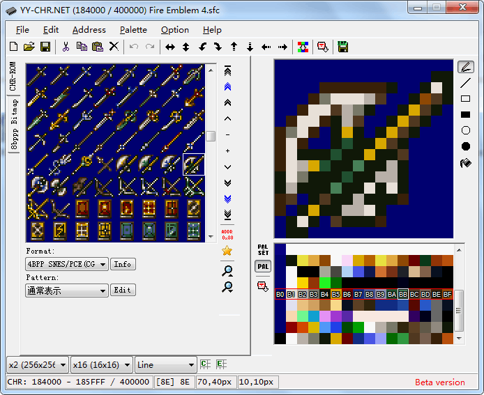Click the Save file icon in toolbar
The width and height of the screenshot is (484, 395).
(45, 47)
